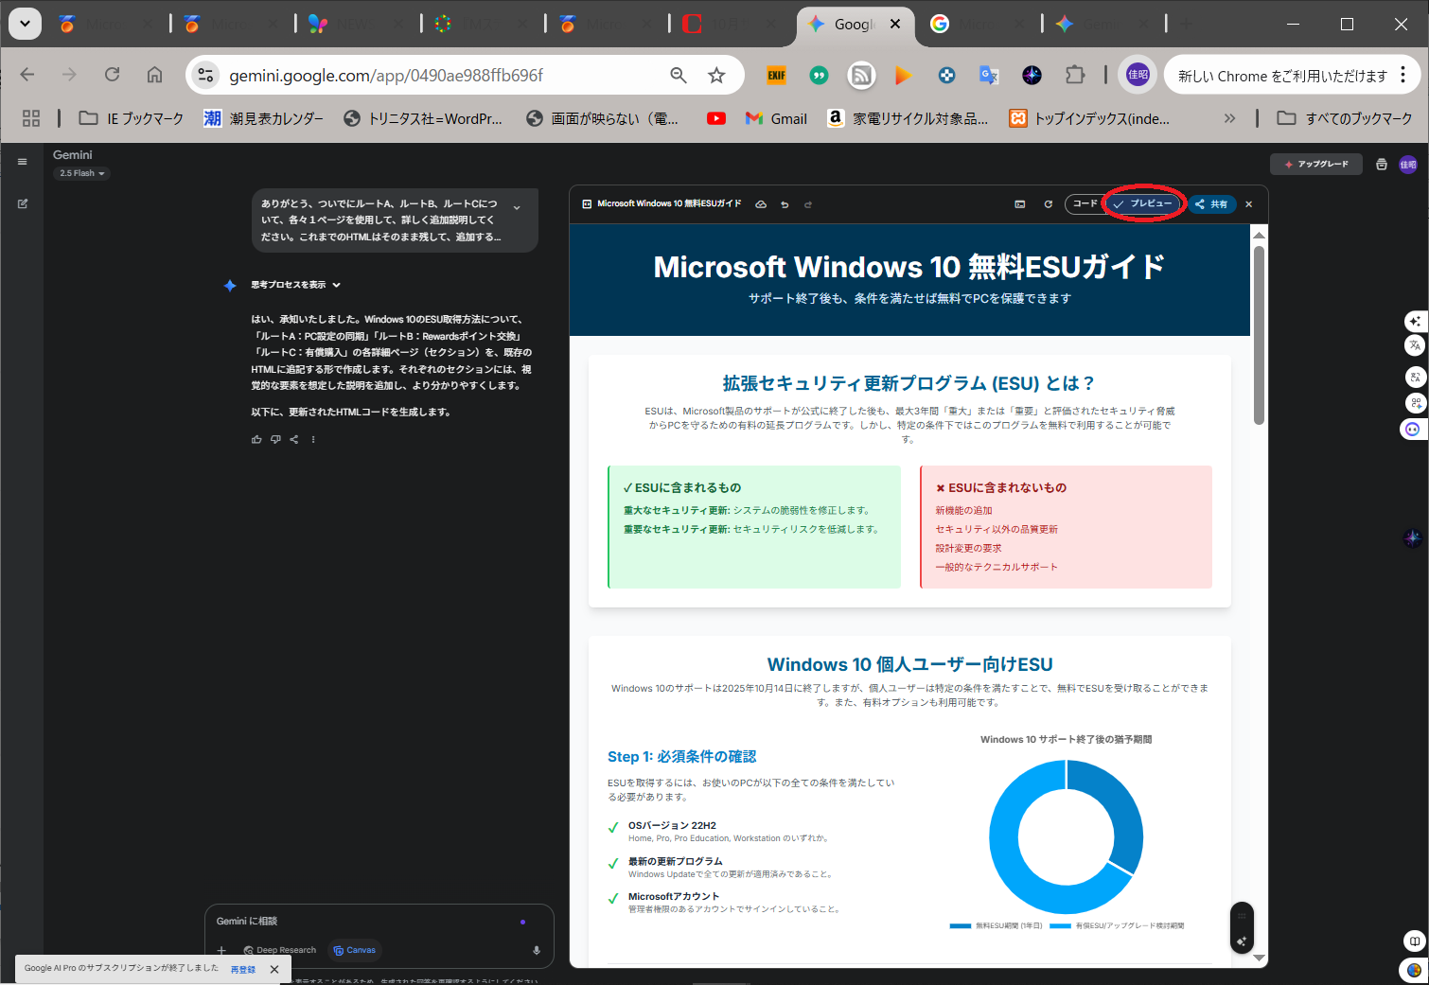Open the RSS feed extension icon
1429x985 pixels.
tap(861, 75)
